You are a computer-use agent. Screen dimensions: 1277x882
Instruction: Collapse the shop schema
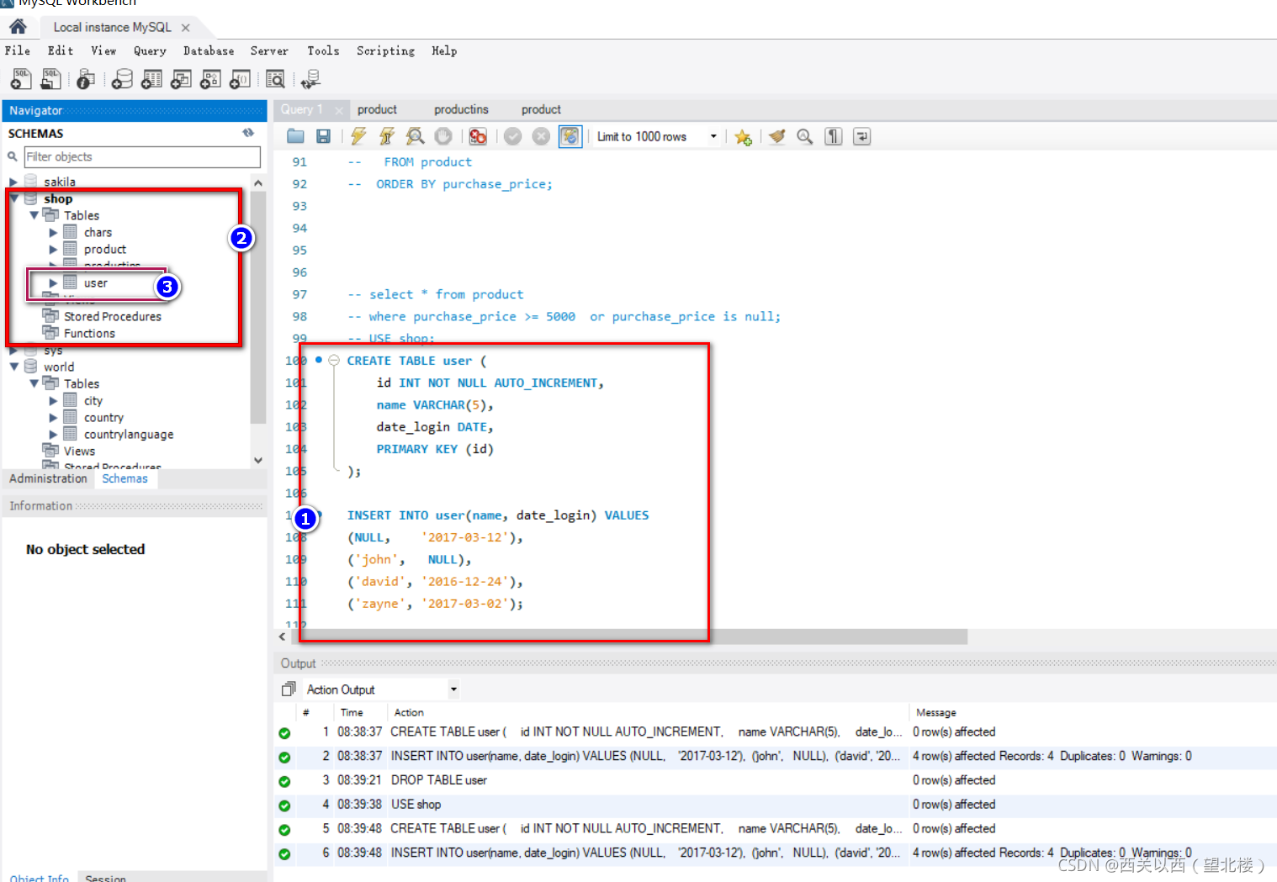click(13, 198)
